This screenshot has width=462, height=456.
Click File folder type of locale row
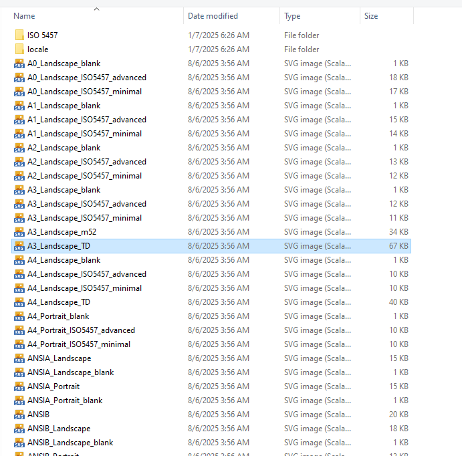[302, 49]
